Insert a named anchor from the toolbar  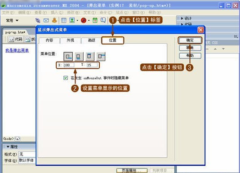[54, 20]
